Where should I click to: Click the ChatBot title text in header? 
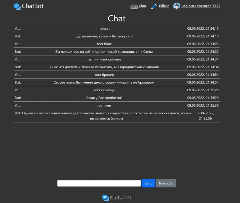[33, 6]
